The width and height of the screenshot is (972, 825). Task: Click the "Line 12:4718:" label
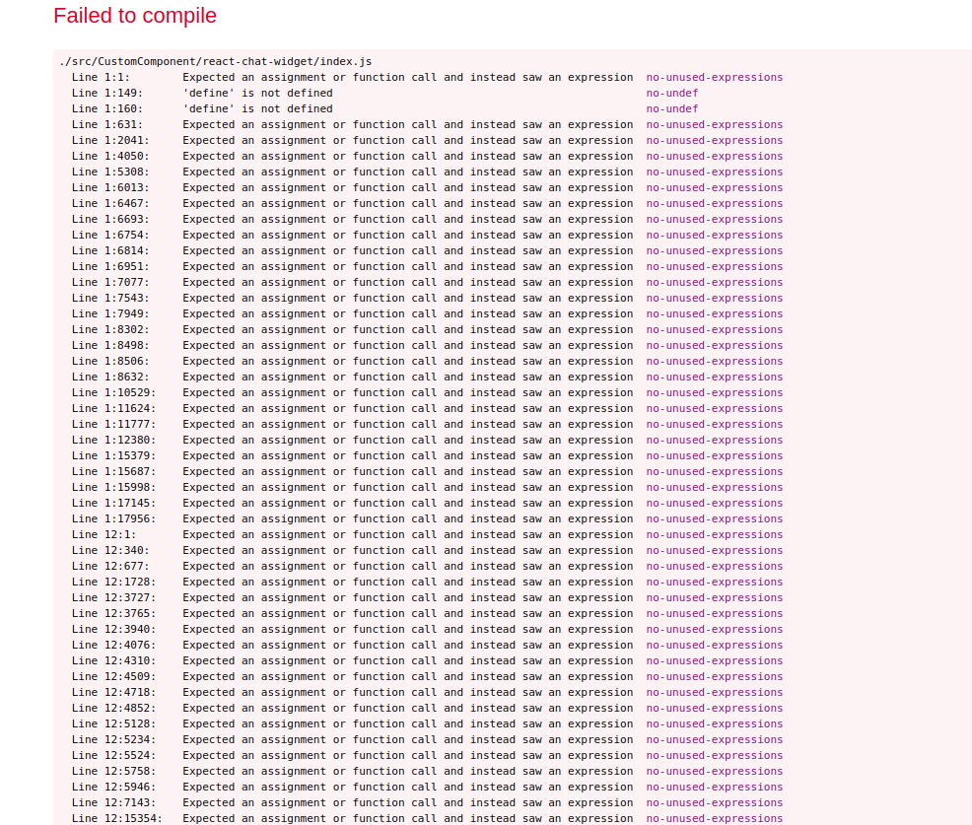114,693
